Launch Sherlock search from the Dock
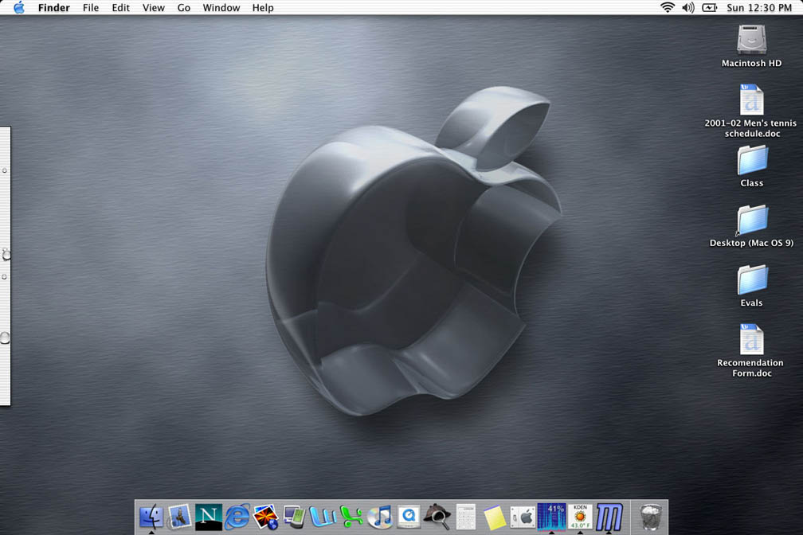 click(437, 517)
